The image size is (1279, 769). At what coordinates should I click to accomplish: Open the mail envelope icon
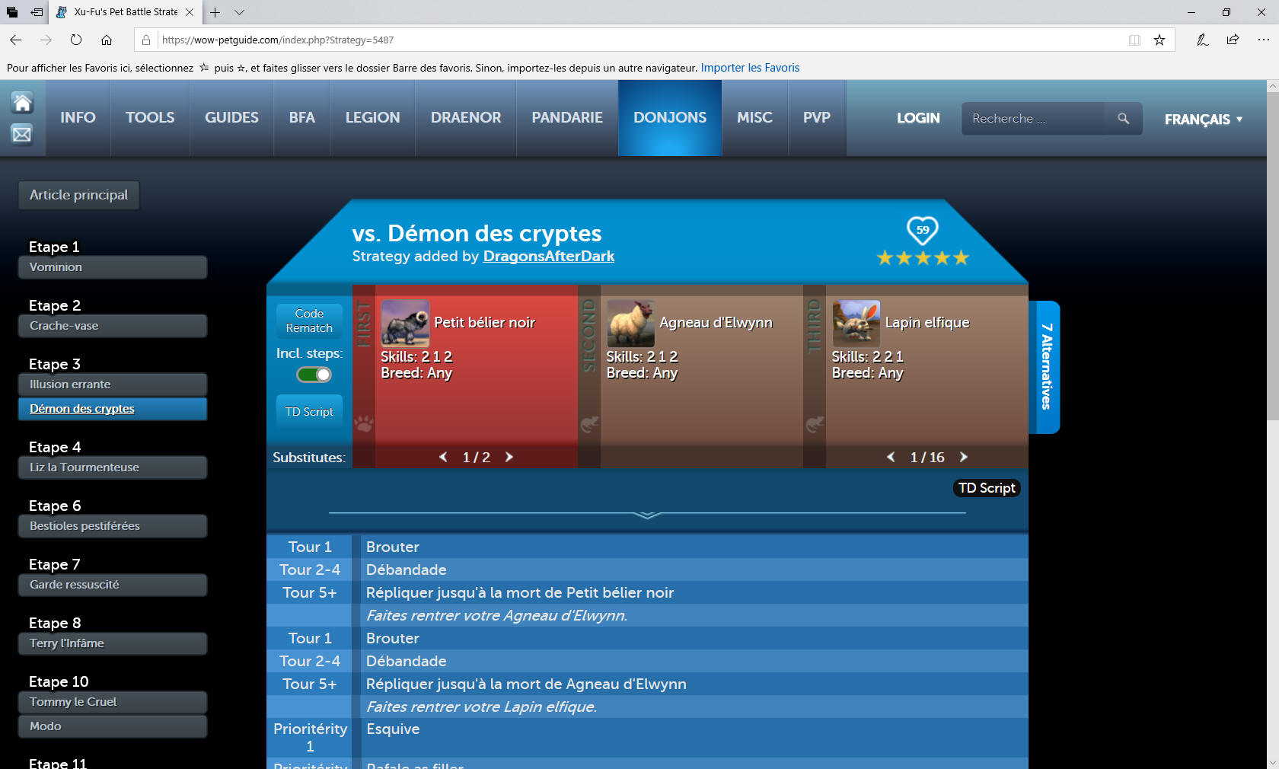pos(22,134)
